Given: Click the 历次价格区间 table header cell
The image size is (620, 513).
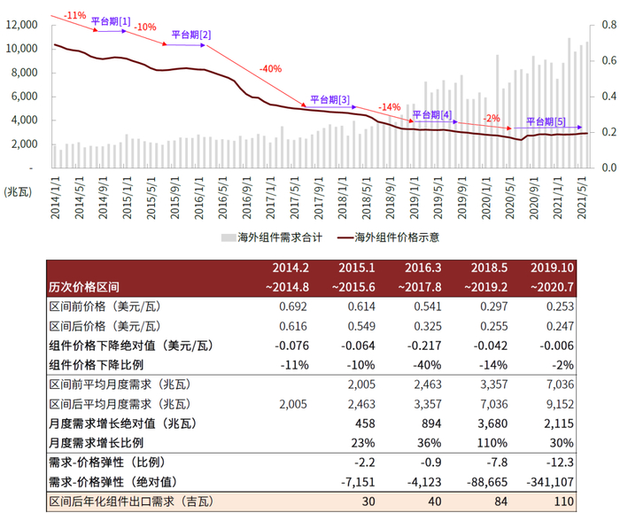Looking at the screenshot, I should pyautogui.click(x=84, y=287).
